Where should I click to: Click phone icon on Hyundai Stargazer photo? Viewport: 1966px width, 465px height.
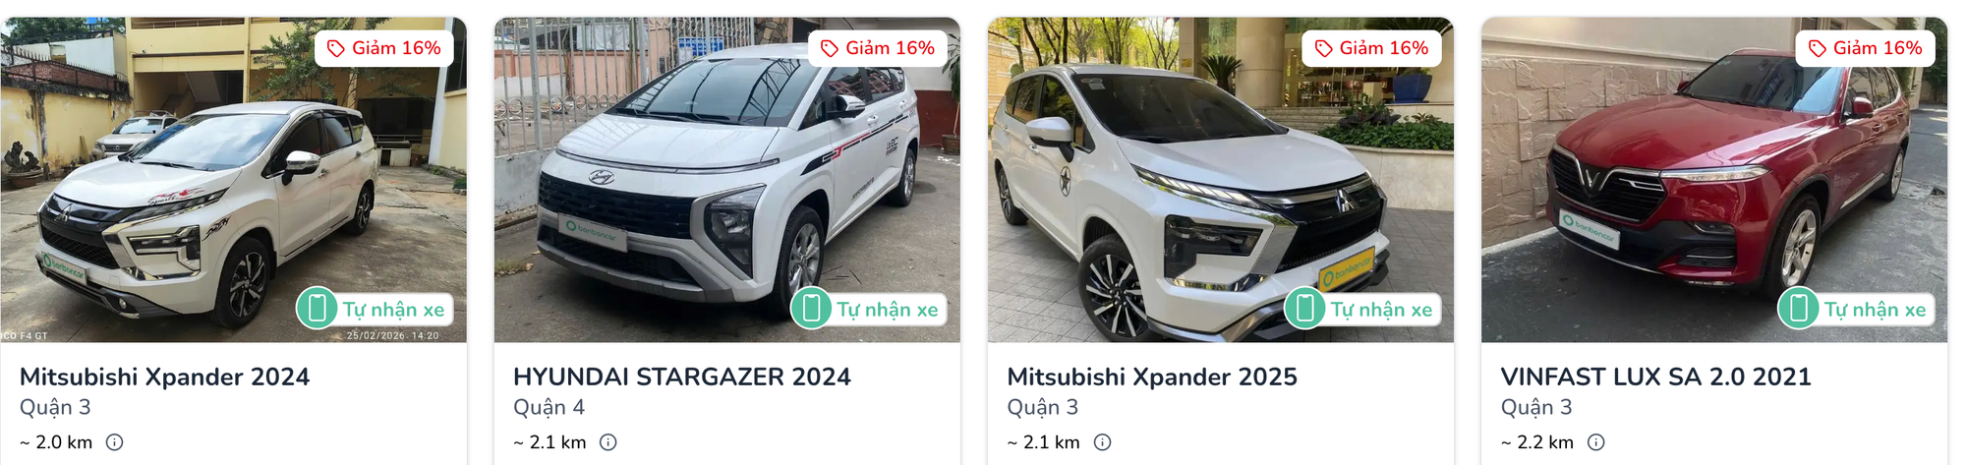(811, 309)
